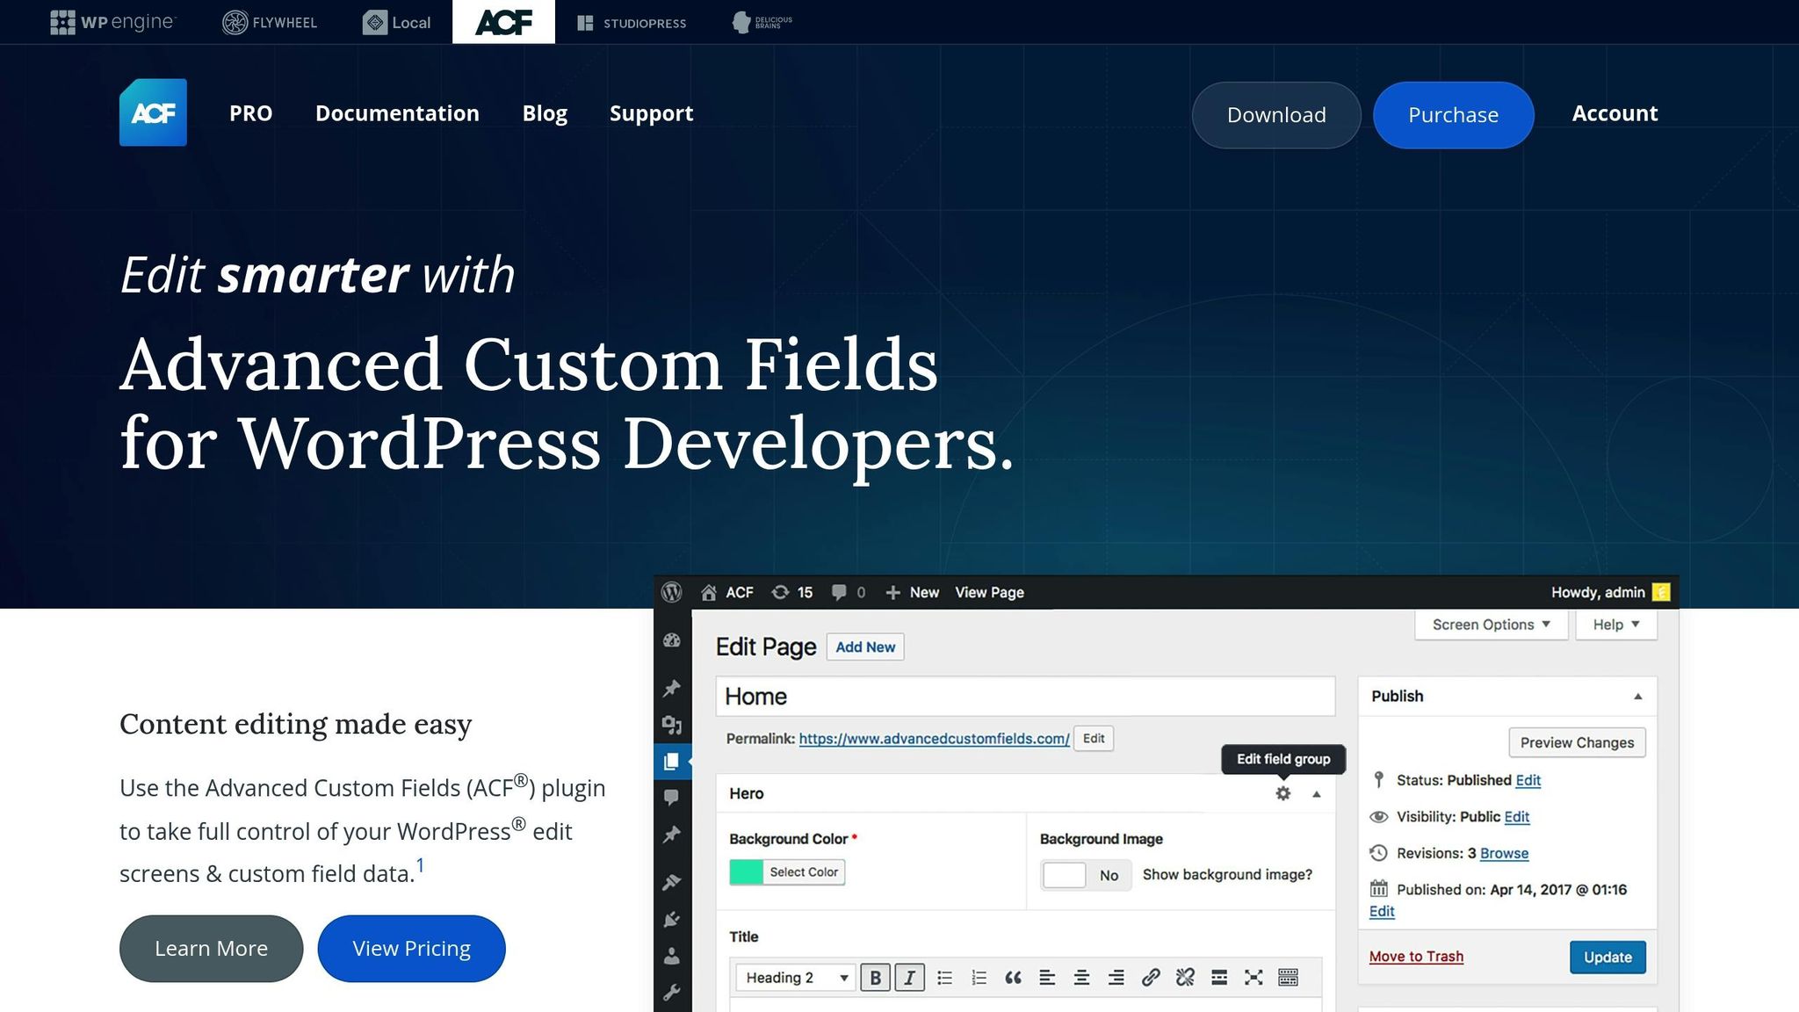Viewport: 1799px width, 1012px height.
Task: Expand the Help dropdown
Action: [x=1616, y=625]
